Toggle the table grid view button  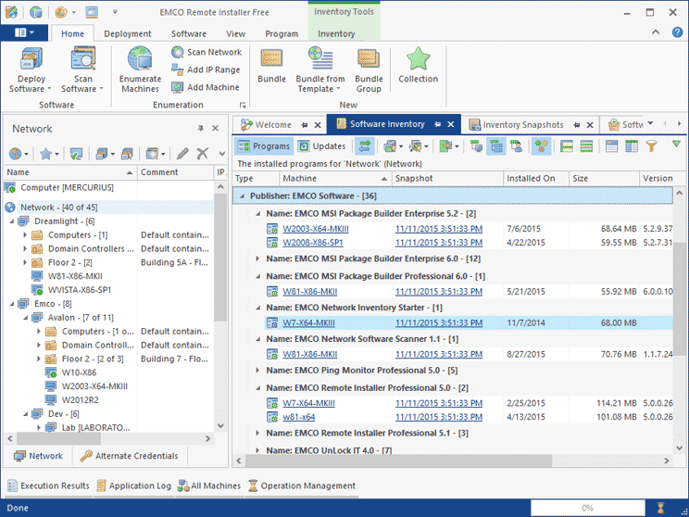632,146
